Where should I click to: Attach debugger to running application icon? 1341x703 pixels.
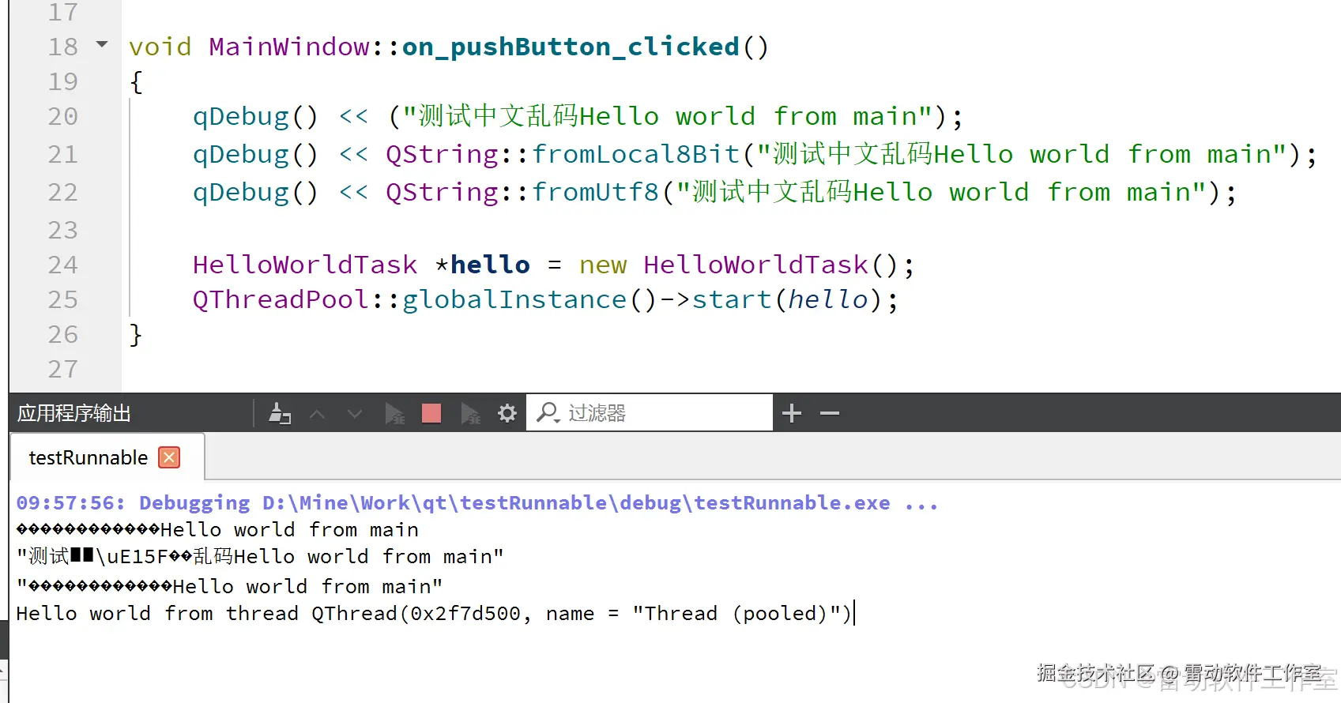(470, 413)
